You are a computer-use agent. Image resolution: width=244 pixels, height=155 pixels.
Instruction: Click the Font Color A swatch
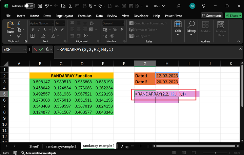click(x=53, y=36)
